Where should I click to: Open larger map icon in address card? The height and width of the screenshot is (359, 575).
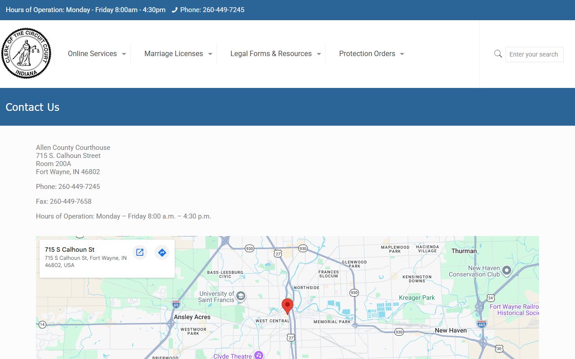pyautogui.click(x=140, y=252)
